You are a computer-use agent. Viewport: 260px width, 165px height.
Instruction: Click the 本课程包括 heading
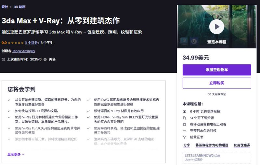[x=193, y=104]
